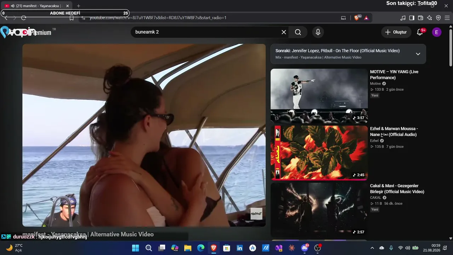Viewport: 453px width, 255px height.
Task: Click the Sonraki: Jennifer Lopez, Pitbull title text
Action: (338, 51)
